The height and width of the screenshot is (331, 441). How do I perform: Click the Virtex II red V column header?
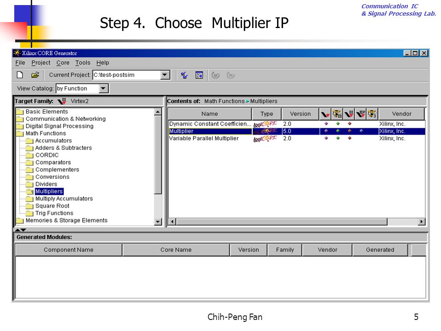tap(349, 114)
